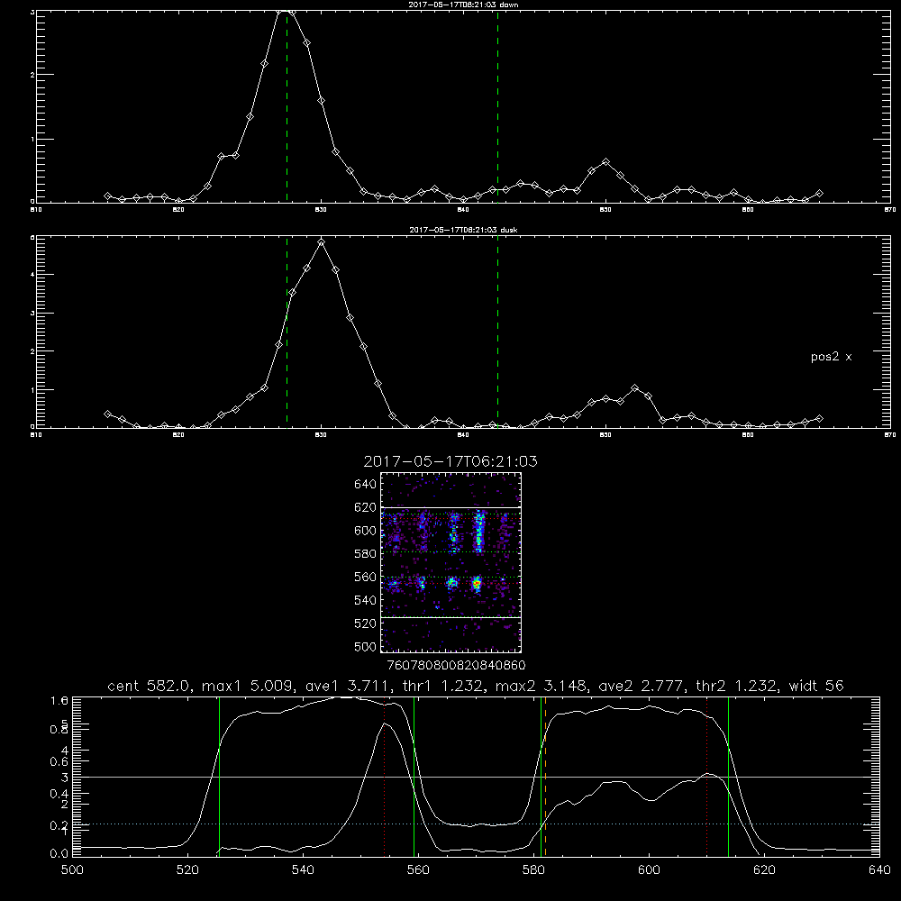The height and width of the screenshot is (901, 901).
Task: Open the color spectral image thumbnail
Action: 450,562
